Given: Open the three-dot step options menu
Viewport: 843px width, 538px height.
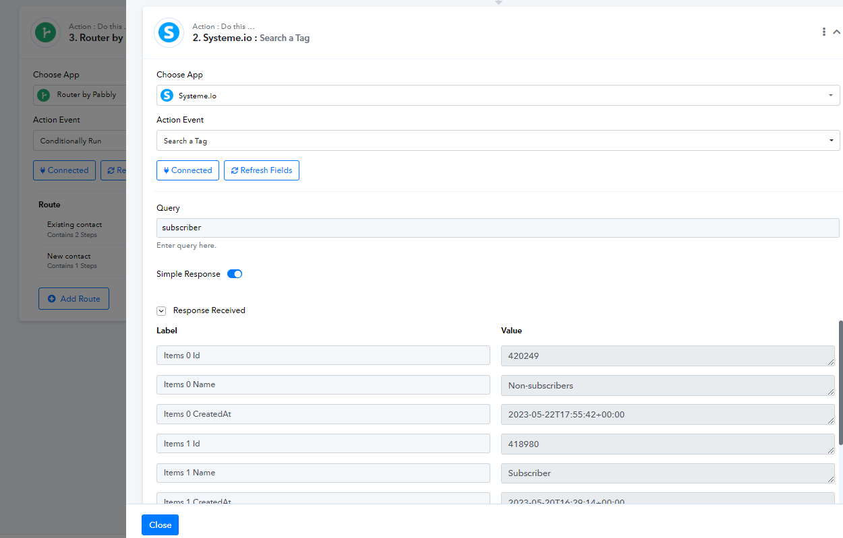Looking at the screenshot, I should click(823, 32).
